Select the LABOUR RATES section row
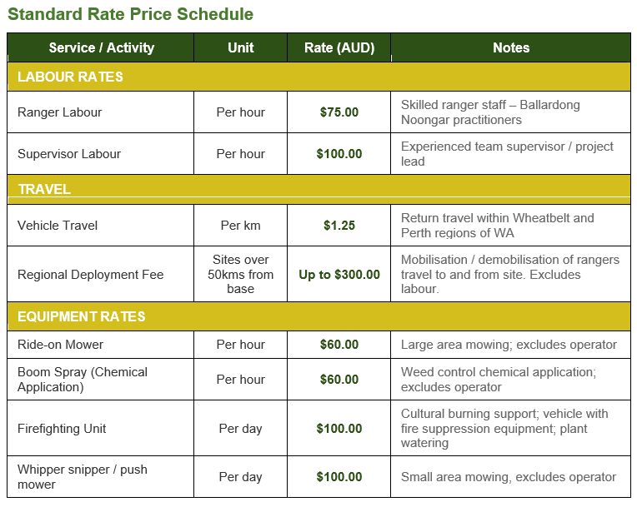This screenshot has height=507, width=637. point(318,77)
